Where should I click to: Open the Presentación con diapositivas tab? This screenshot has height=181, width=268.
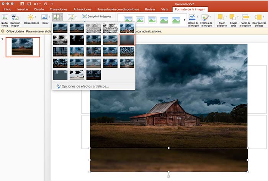coord(118,10)
